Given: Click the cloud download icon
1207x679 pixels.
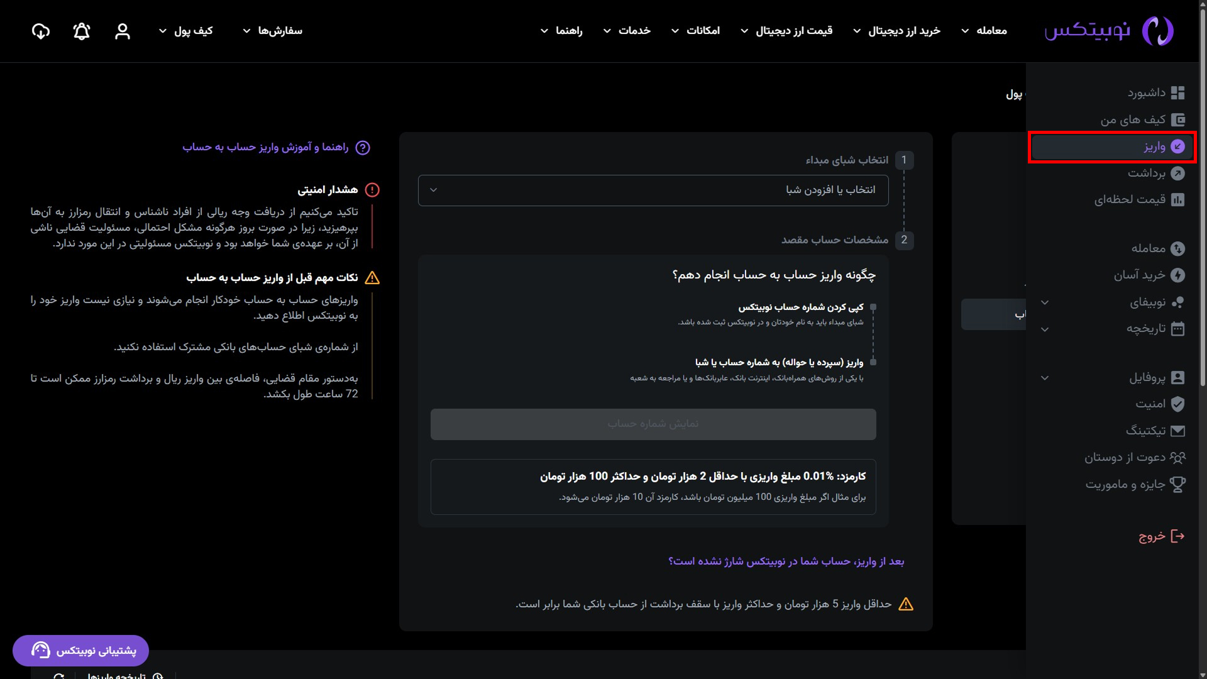Looking at the screenshot, I should tap(41, 31).
